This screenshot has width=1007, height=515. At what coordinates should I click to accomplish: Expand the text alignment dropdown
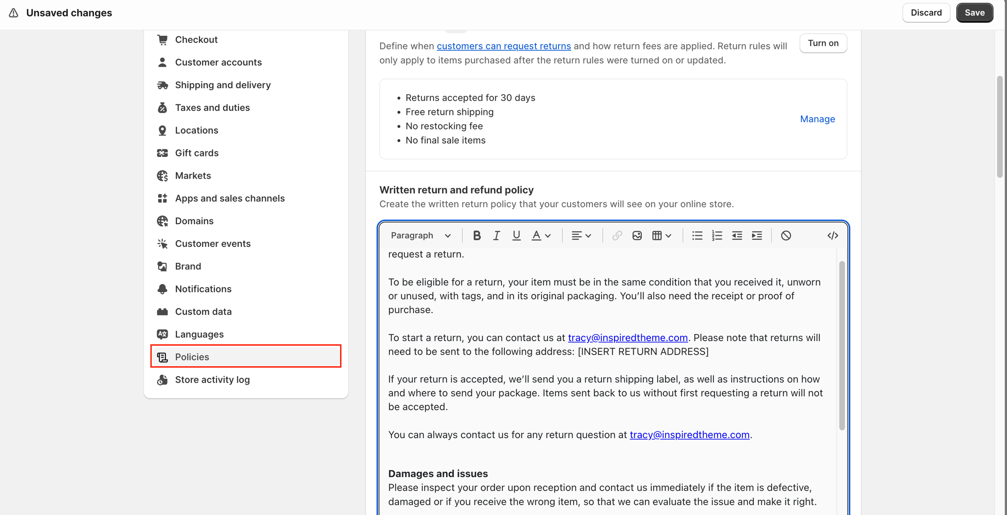click(x=581, y=235)
